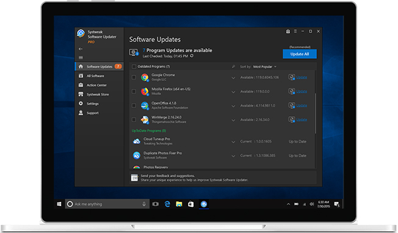Click the Mozilla Firefox icon

pos(145,91)
